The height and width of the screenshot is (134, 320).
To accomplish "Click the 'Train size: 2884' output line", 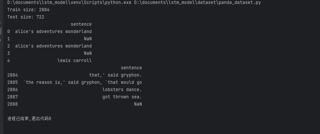I will click(28, 10).
